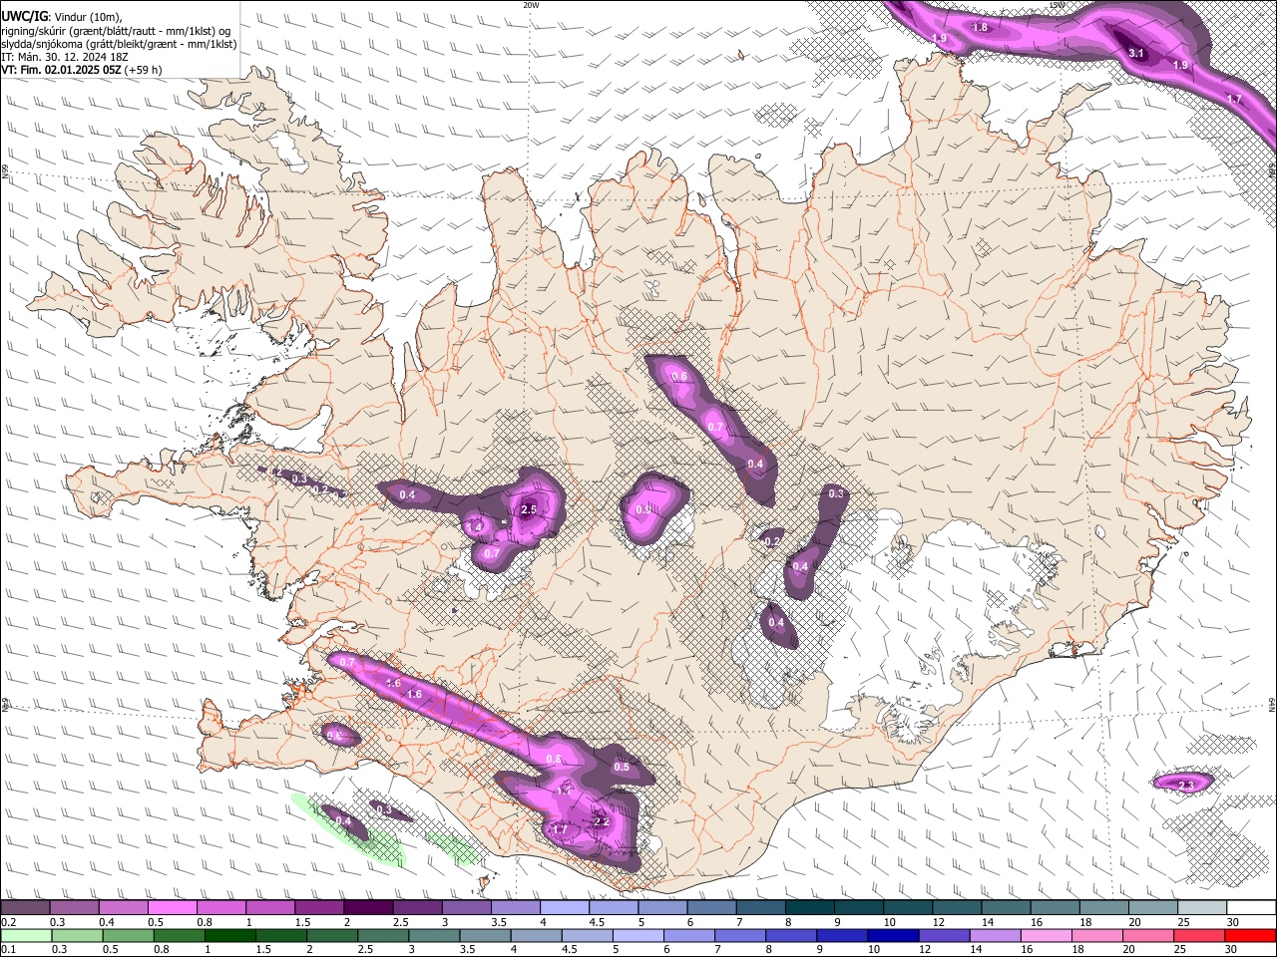Click the 2.5 snowfall value on the map

[529, 510]
